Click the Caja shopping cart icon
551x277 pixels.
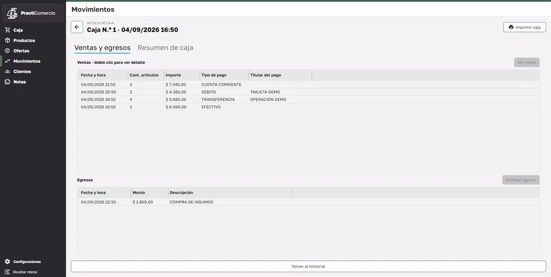7,30
